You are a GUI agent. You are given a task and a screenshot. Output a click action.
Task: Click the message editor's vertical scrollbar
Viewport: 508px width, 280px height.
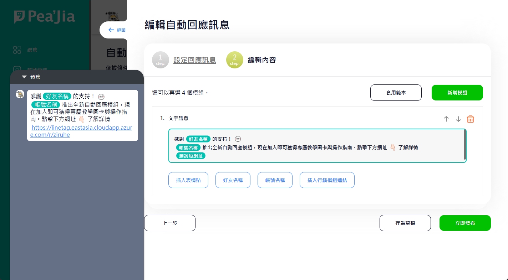point(464,144)
